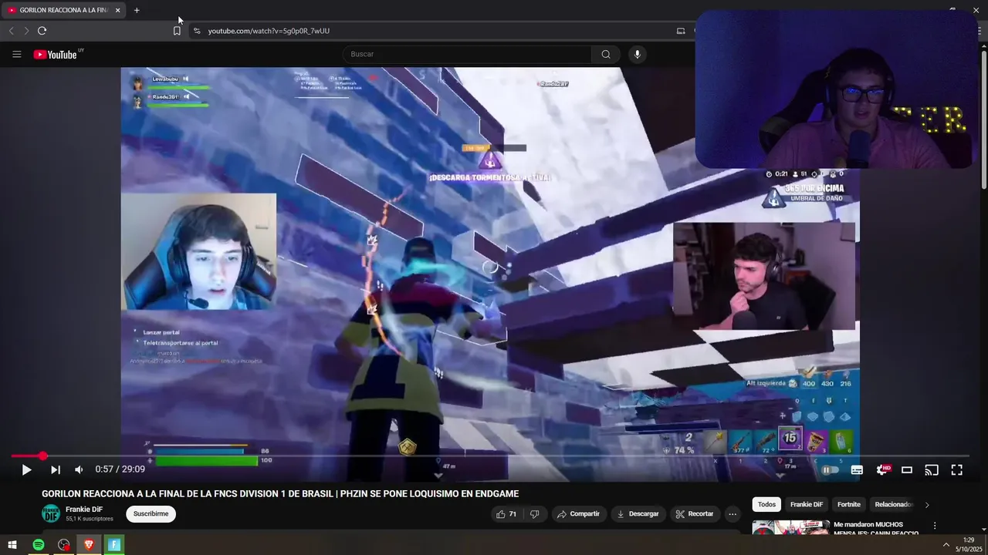Click the 0:57 / 29:09 time display
The image size is (988, 555).
(x=120, y=469)
